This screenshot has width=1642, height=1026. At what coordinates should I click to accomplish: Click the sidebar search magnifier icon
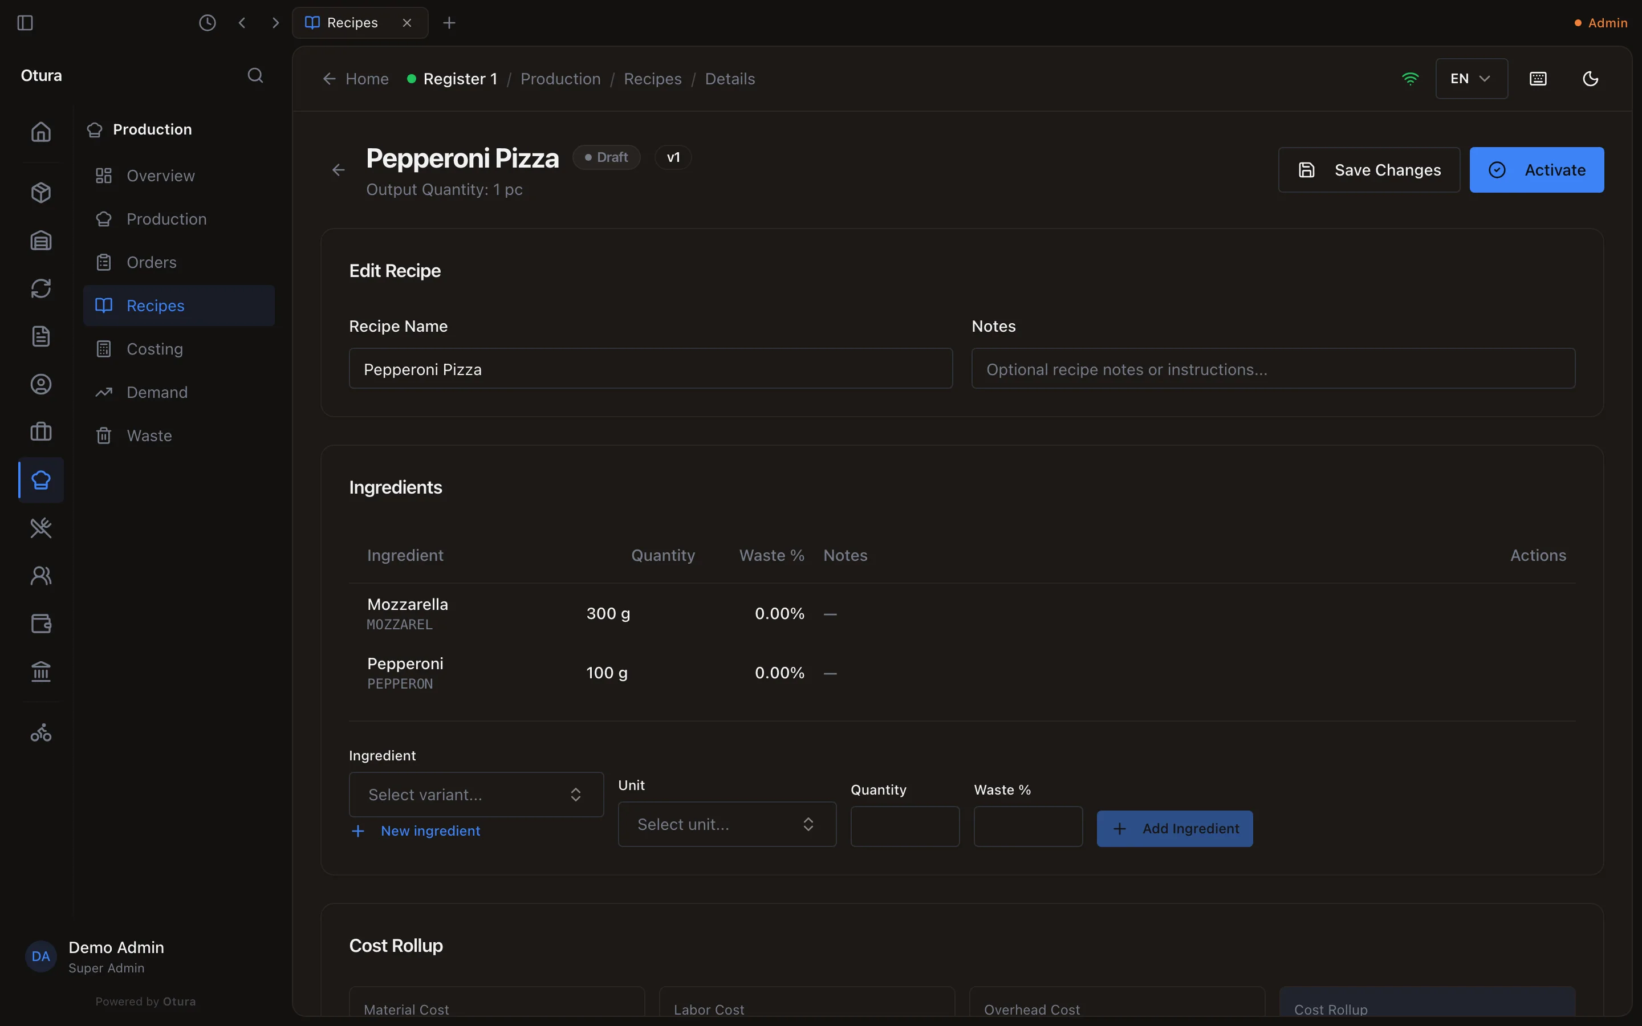tap(255, 75)
